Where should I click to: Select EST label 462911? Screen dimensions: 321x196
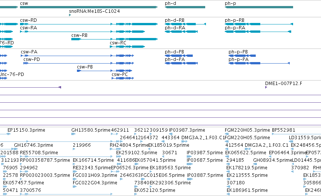pos(120,130)
